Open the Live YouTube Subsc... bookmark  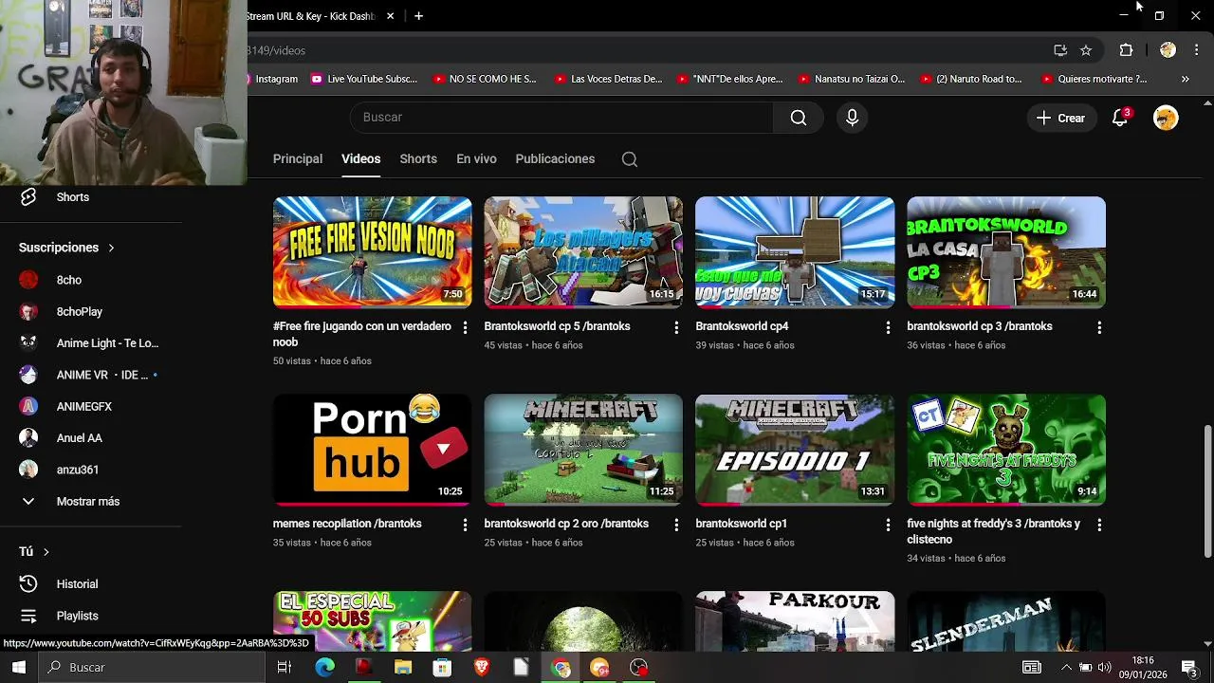(364, 80)
